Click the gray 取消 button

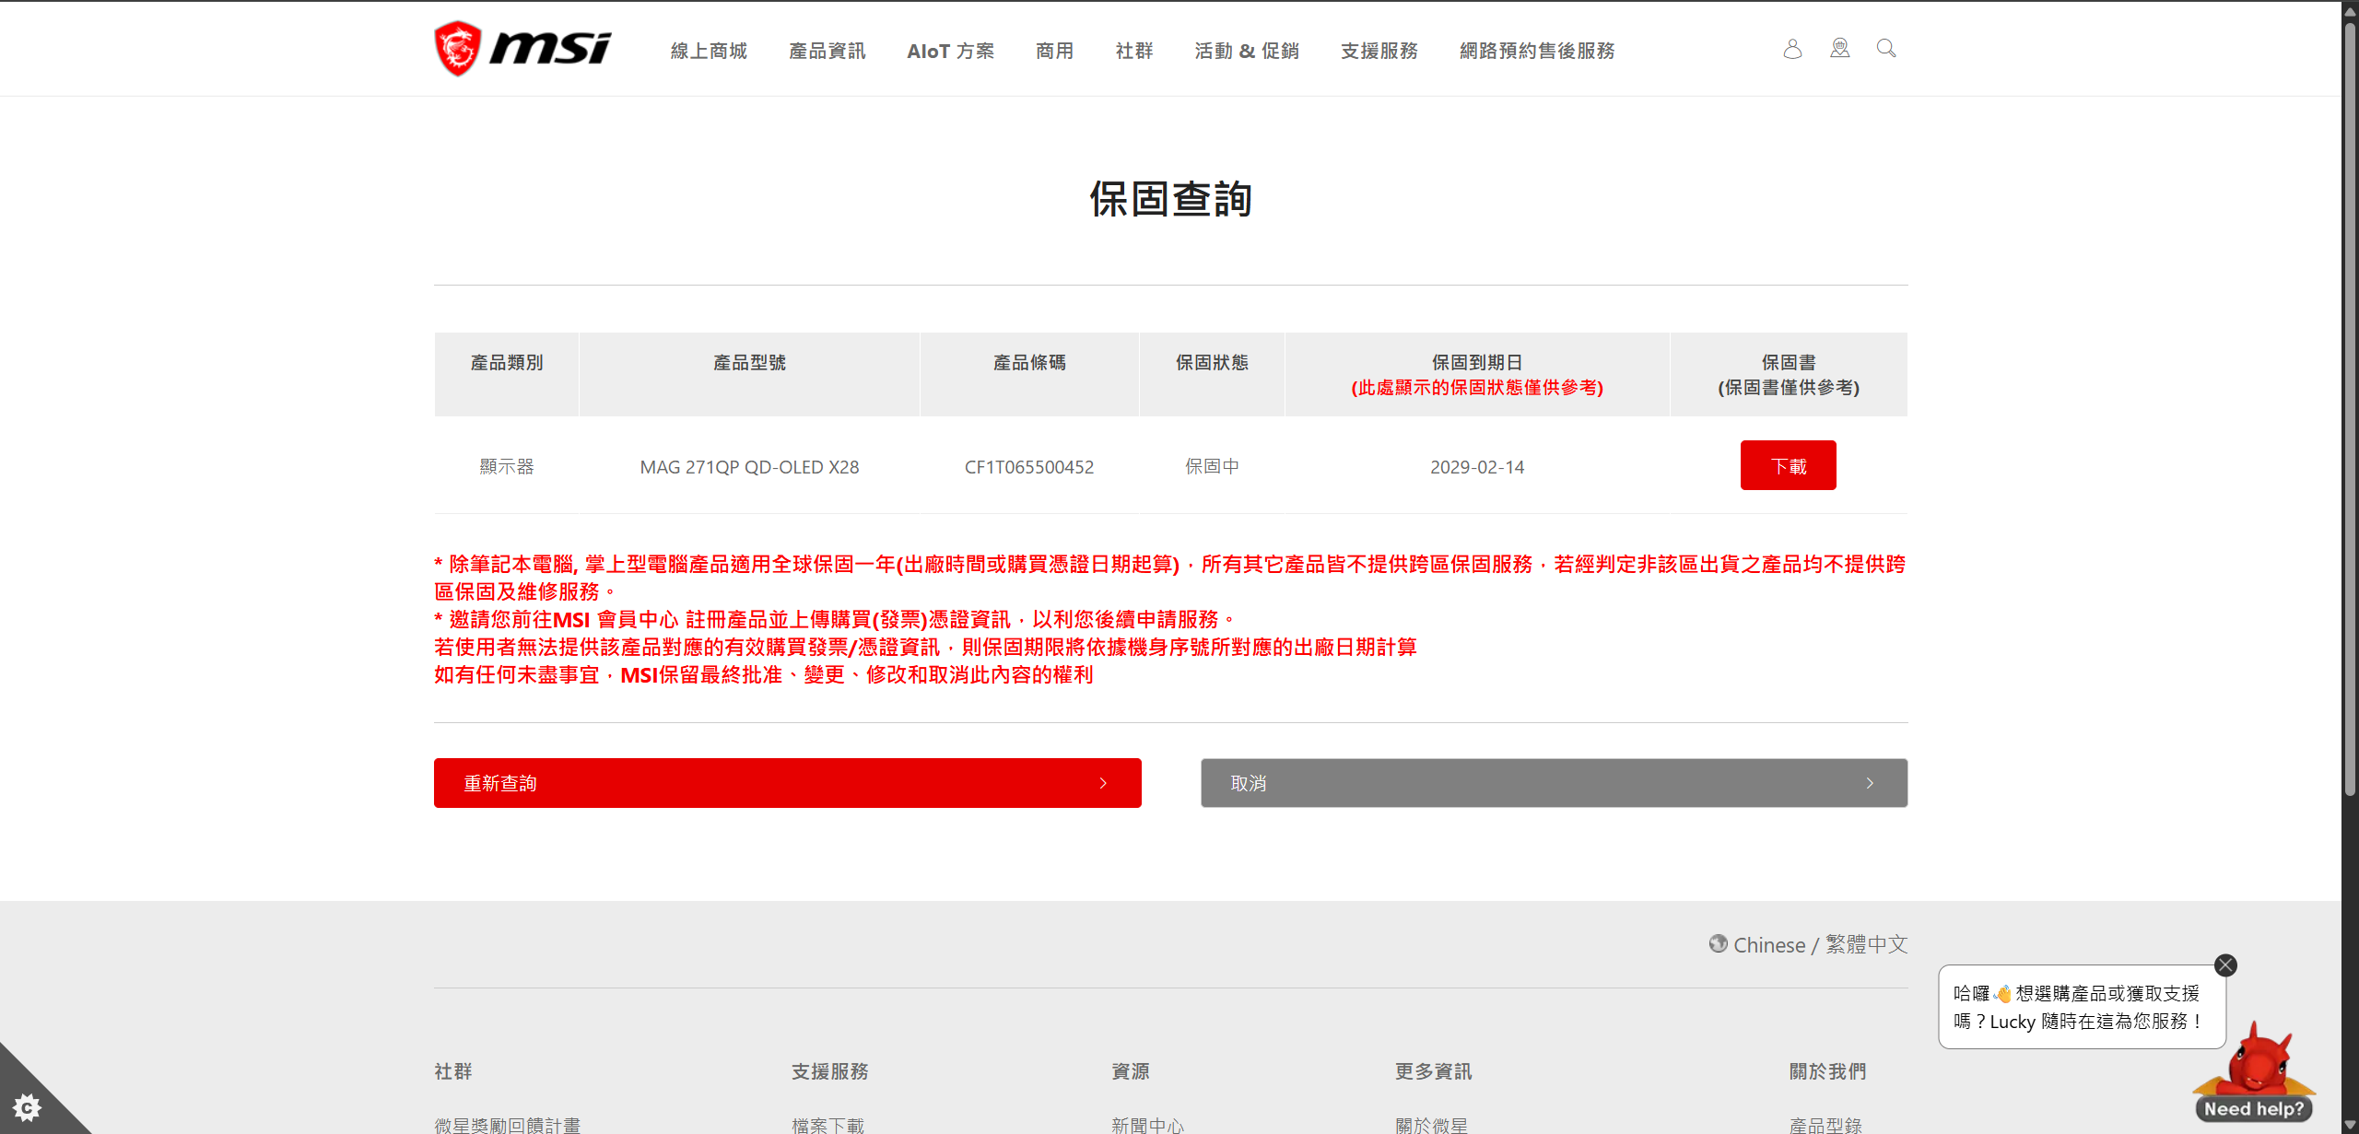point(1554,783)
